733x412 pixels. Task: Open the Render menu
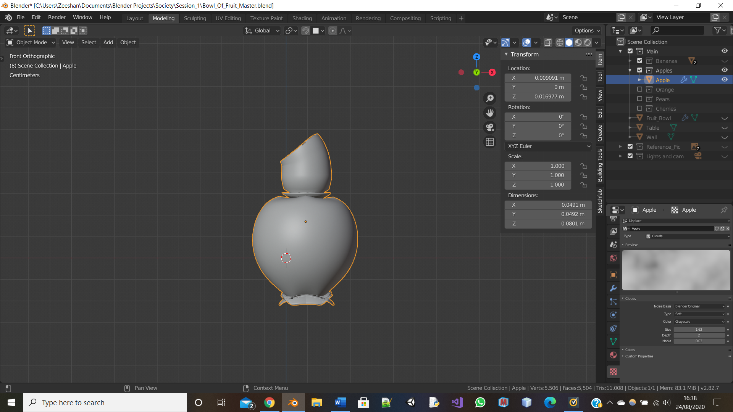pos(57,17)
